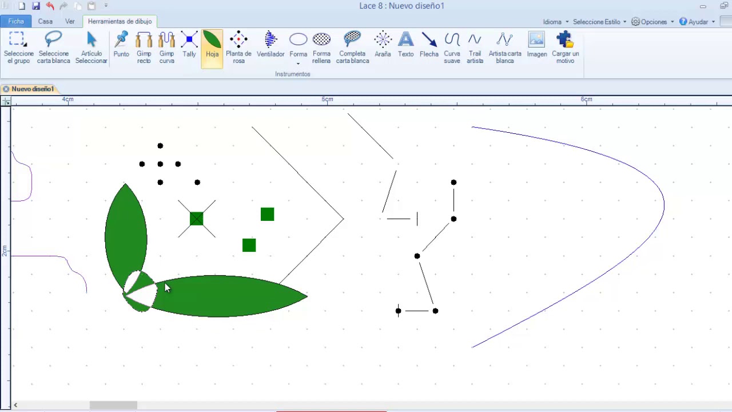Select the Gimp curva tool
Image resolution: width=732 pixels, height=412 pixels.
[x=167, y=48]
